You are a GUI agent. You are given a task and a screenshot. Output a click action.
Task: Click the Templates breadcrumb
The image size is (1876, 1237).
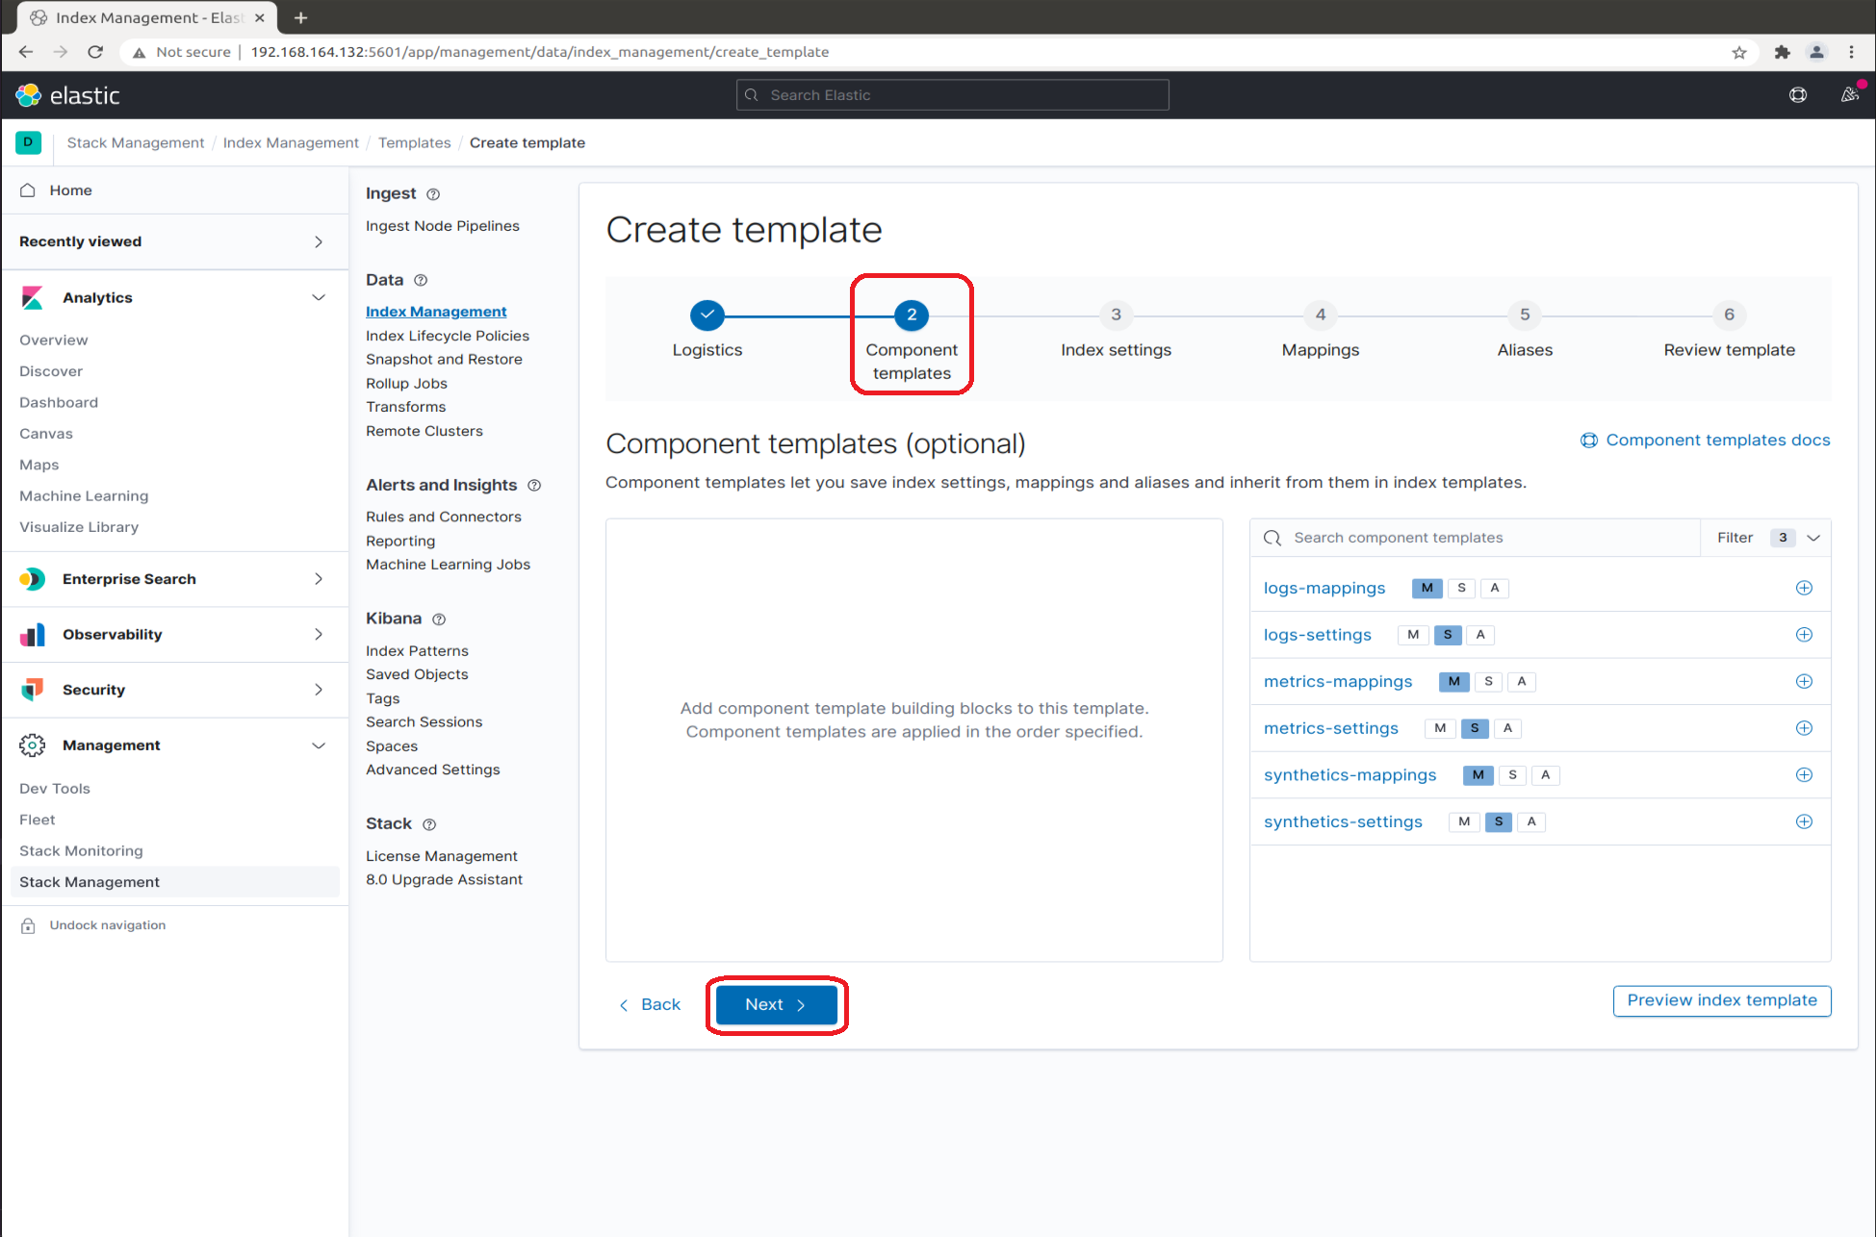pyautogui.click(x=414, y=142)
